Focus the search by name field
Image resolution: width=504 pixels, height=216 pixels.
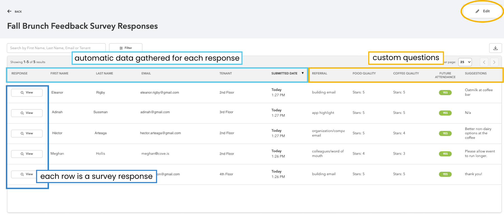[x=56, y=48]
